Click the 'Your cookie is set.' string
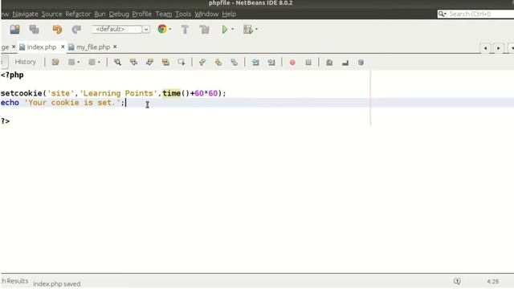This screenshot has height=289, width=514. 72,103
